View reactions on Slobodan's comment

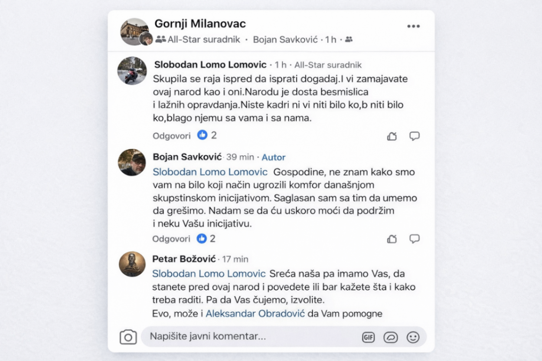(207, 135)
